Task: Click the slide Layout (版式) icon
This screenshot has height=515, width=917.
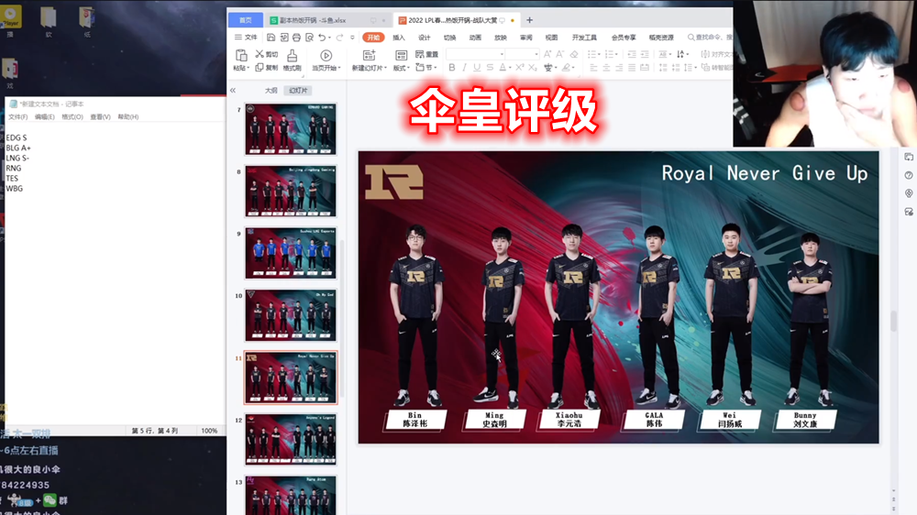Action: coord(402,56)
